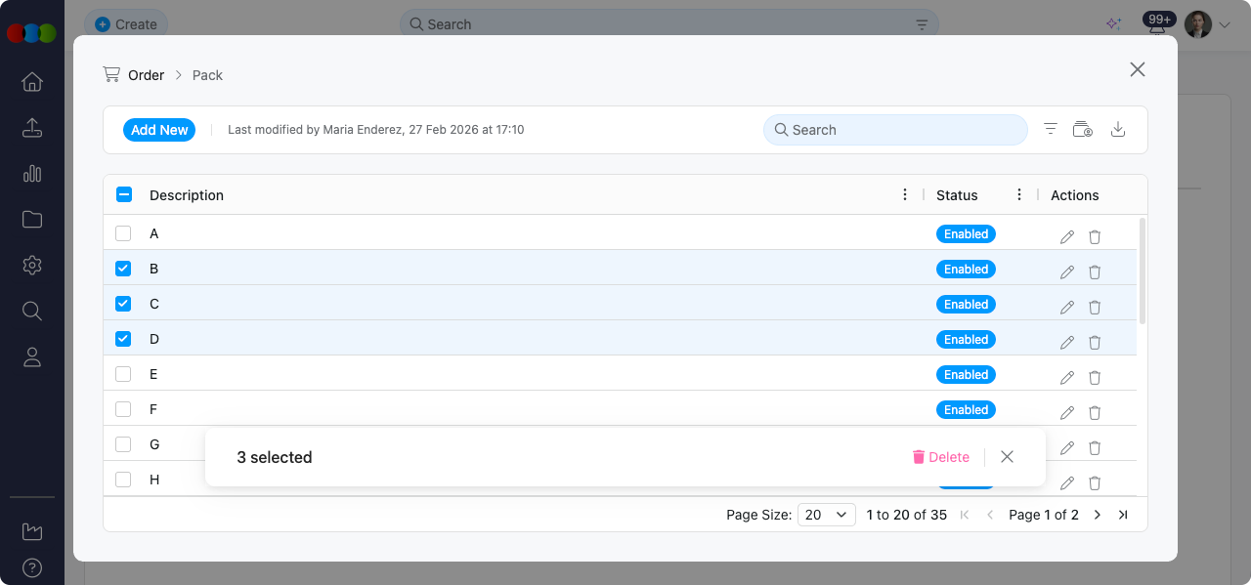Click the Add New button

click(159, 130)
